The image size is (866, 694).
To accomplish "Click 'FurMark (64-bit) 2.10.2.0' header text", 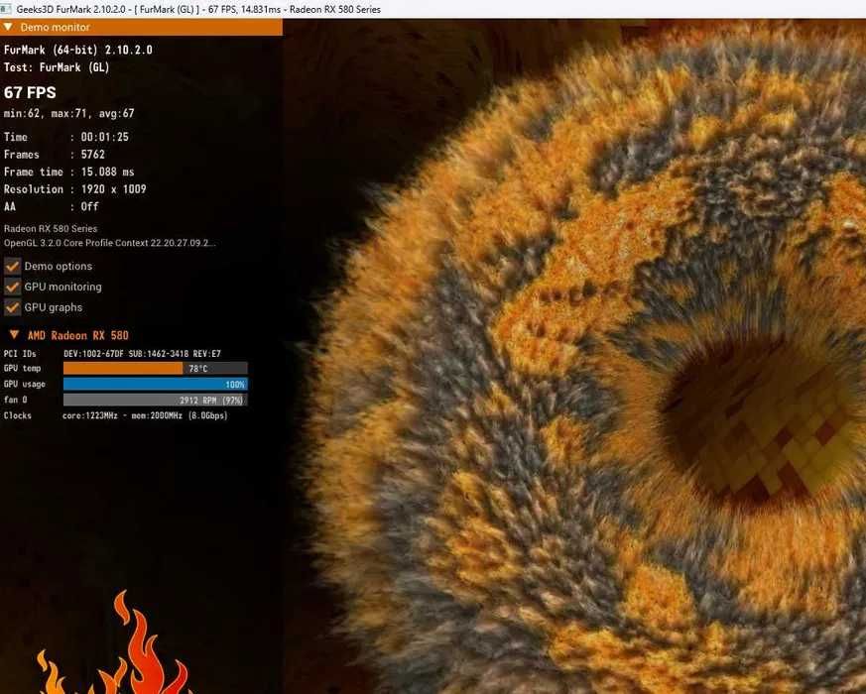I will (x=78, y=50).
